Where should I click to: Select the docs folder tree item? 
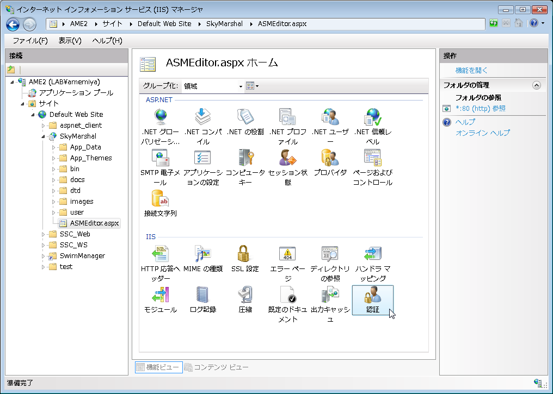77,180
